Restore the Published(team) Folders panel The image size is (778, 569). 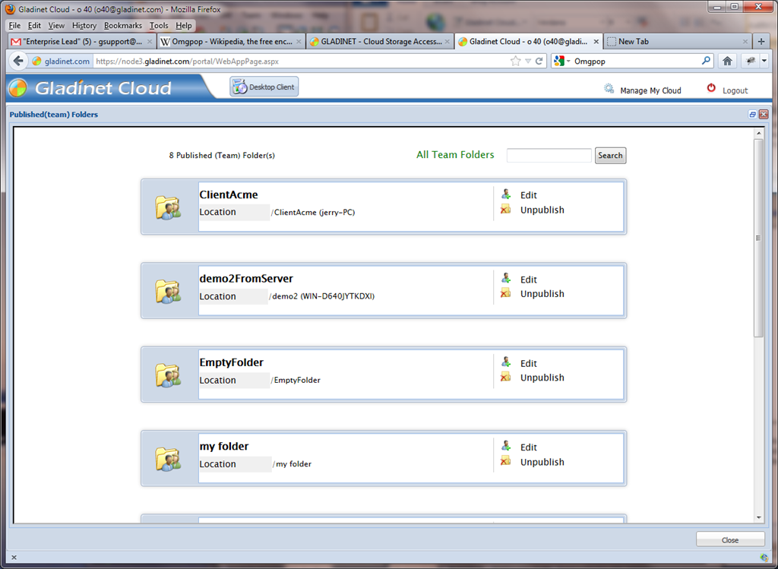click(752, 115)
